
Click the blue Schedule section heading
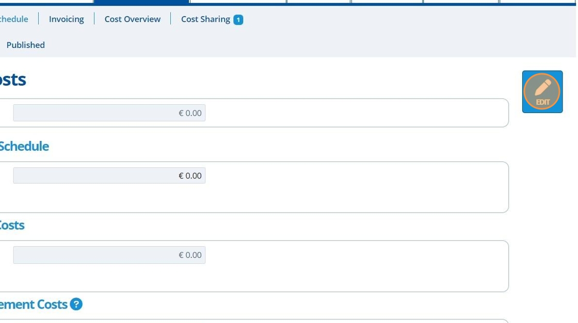tap(24, 146)
